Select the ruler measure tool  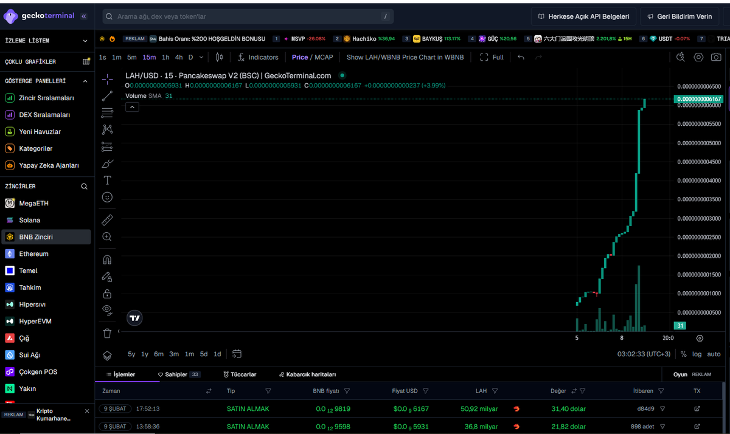click(x=107, y=219)
